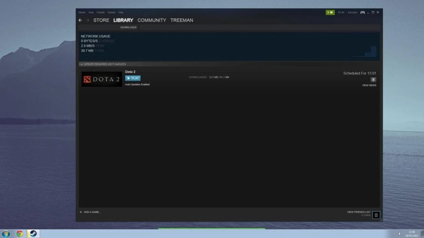424x238 pixels.
Task: Click the Dota 2 game thumbnail
Action: (x=102, y=79)
